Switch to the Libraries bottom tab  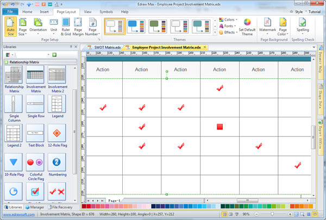(x=13, y=207)
